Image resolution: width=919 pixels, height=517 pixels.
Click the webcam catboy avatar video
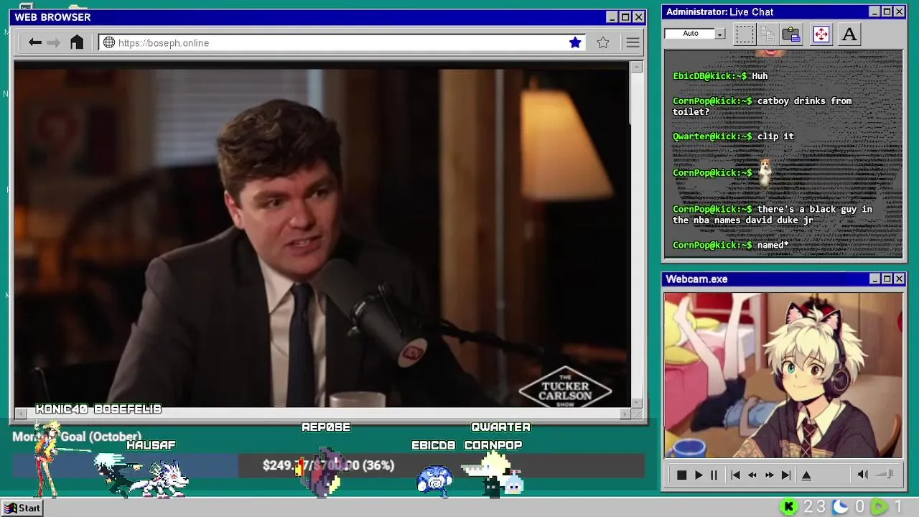783,375
